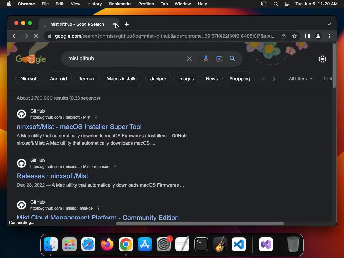Screen dimensions: 344x258
Task: Filter results by Macos installer chip
Action: pos(122,79)
